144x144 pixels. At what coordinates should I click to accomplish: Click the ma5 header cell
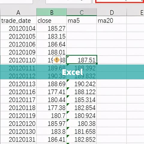(82, 20)
